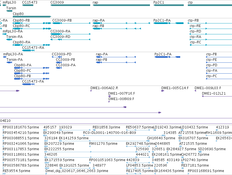The image size is (232, 175).
Task: Click EST RE59554.5prime
Action: [x=4, y=174]
